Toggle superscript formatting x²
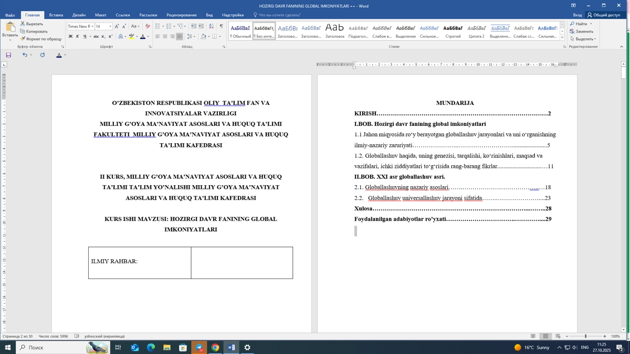 point(110,36)
